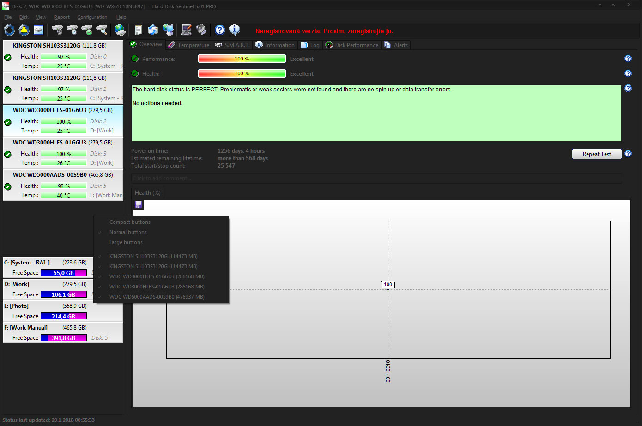Click the help icon beside the status text box
Screen dimensions: 642x426
(x=628, y=88)
